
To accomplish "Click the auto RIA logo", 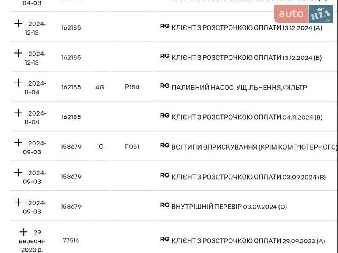I will click(x=303, y=14).
